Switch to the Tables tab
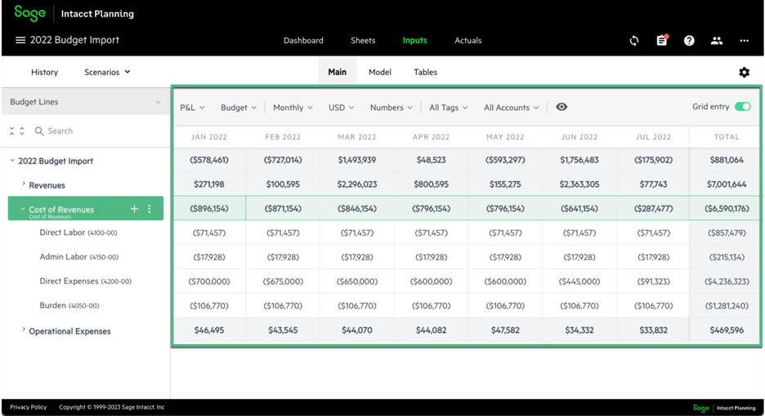Image resolution: width=765 pixels, height=416 pixels. click(426, 72)
